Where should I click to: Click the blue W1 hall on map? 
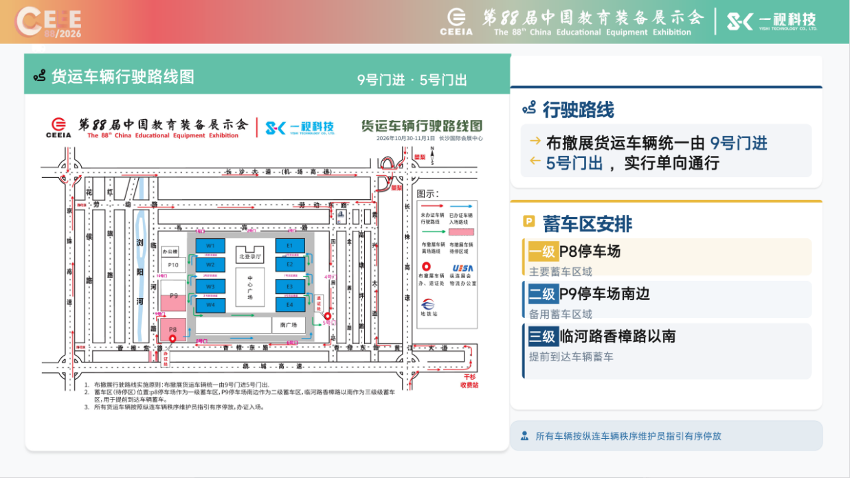point(210,245)
